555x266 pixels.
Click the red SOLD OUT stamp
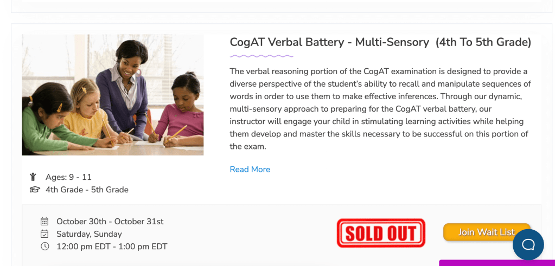pyautogui.click(x=380, y=233)
